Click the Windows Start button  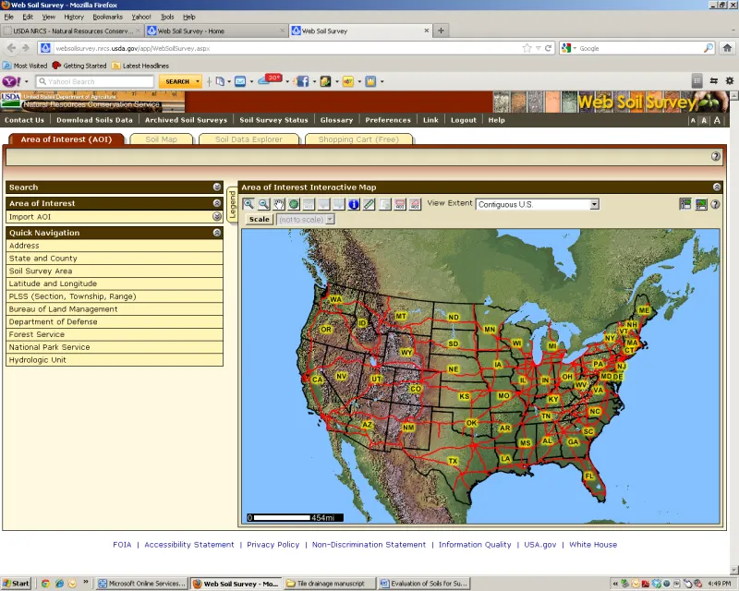click(16, 584)
